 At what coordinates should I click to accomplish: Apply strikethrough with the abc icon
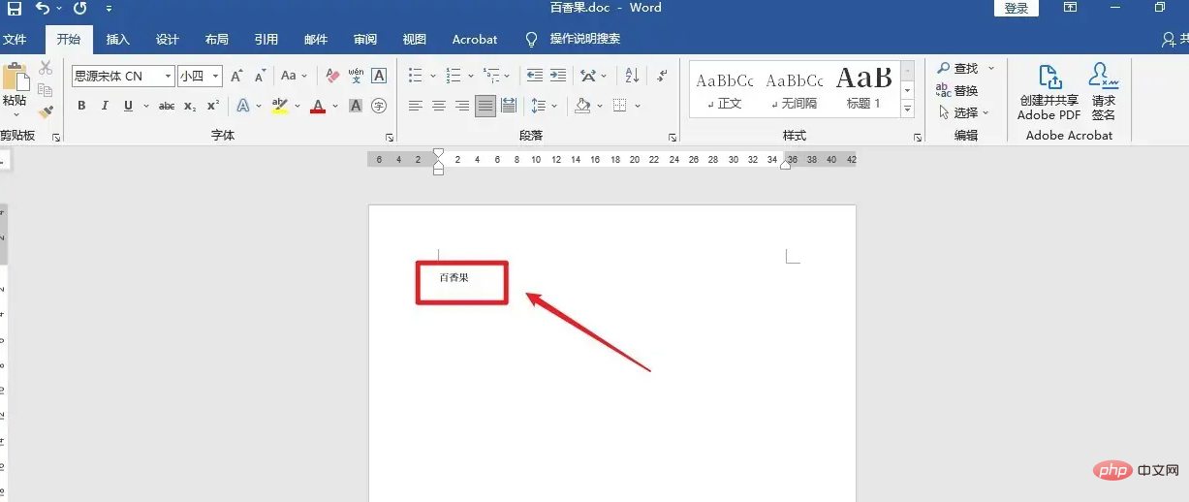[167, 106]
